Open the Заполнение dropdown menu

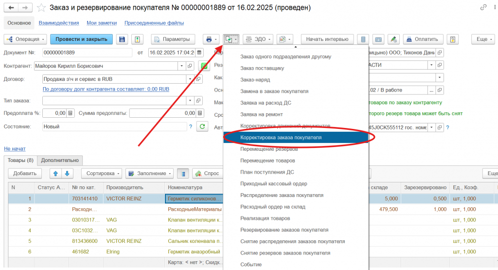(149, 173)
